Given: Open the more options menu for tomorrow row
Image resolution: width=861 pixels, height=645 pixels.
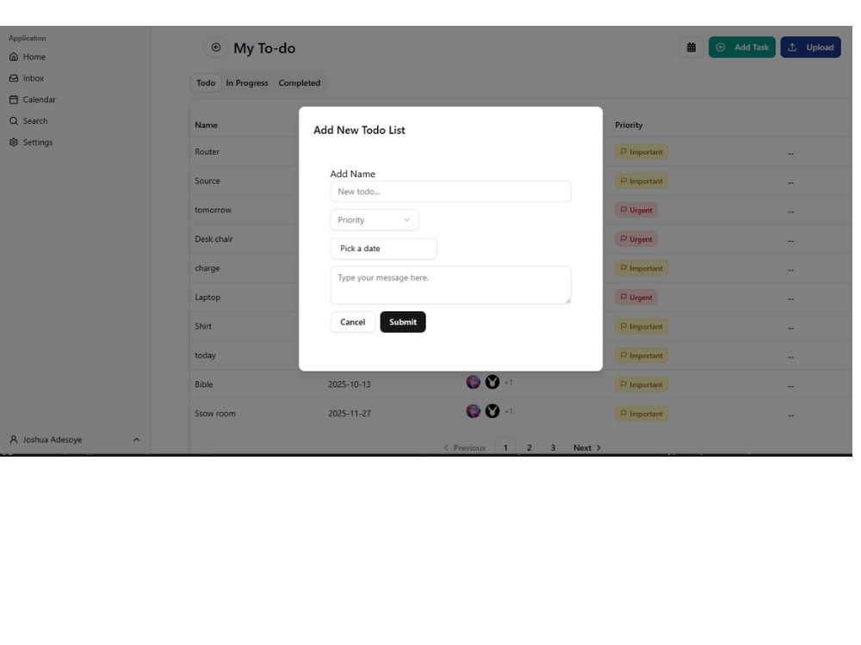Looking at the screenshot, I should [790, 212].
